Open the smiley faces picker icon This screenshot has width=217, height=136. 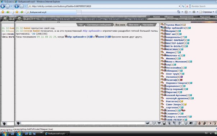point(186,123)
